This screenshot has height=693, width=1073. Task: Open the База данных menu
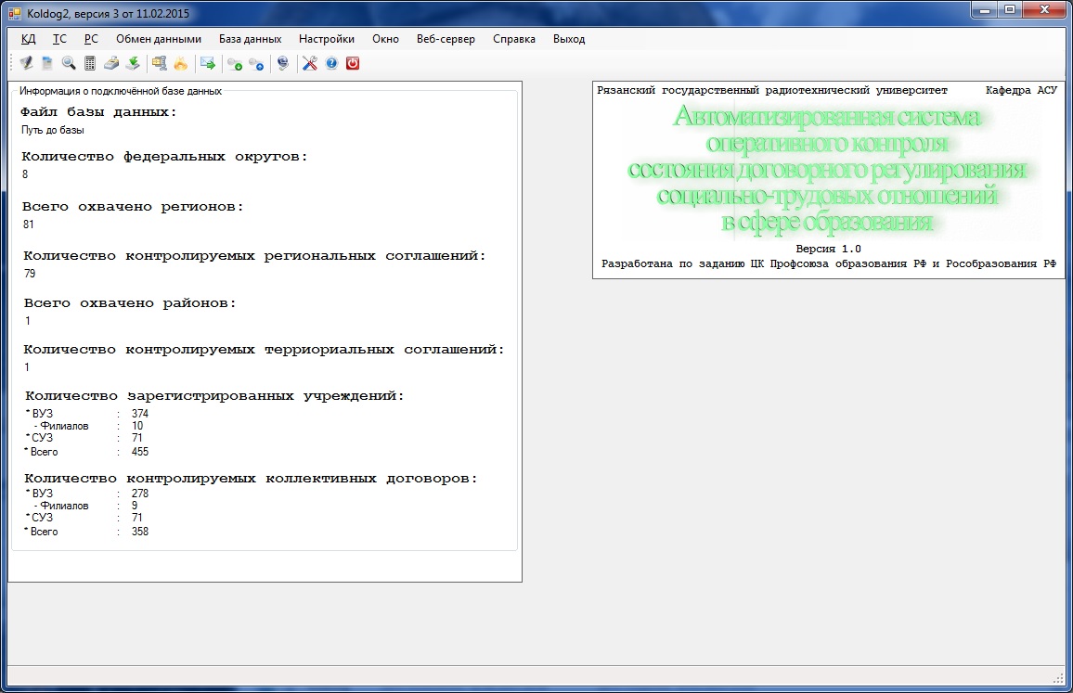[250, 39]
